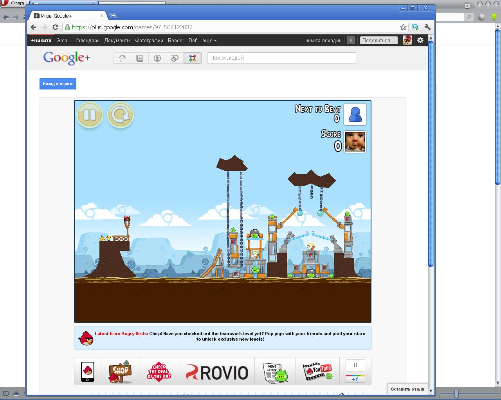The width and height of the screenshot is (501, 400).
Task: Click the Chrome scrollbar down arrow
Action: click(x=431, y=391)
